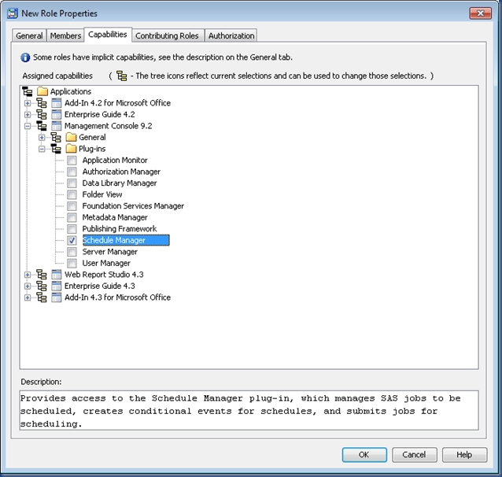Click the Applications folder icon

pos(42,91)
